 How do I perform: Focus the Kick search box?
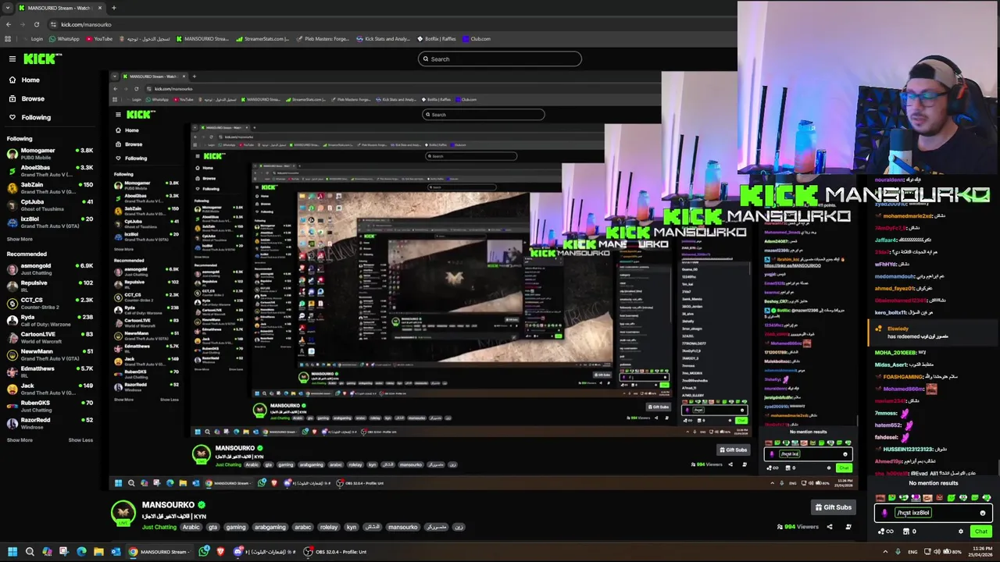coord(499,59)
